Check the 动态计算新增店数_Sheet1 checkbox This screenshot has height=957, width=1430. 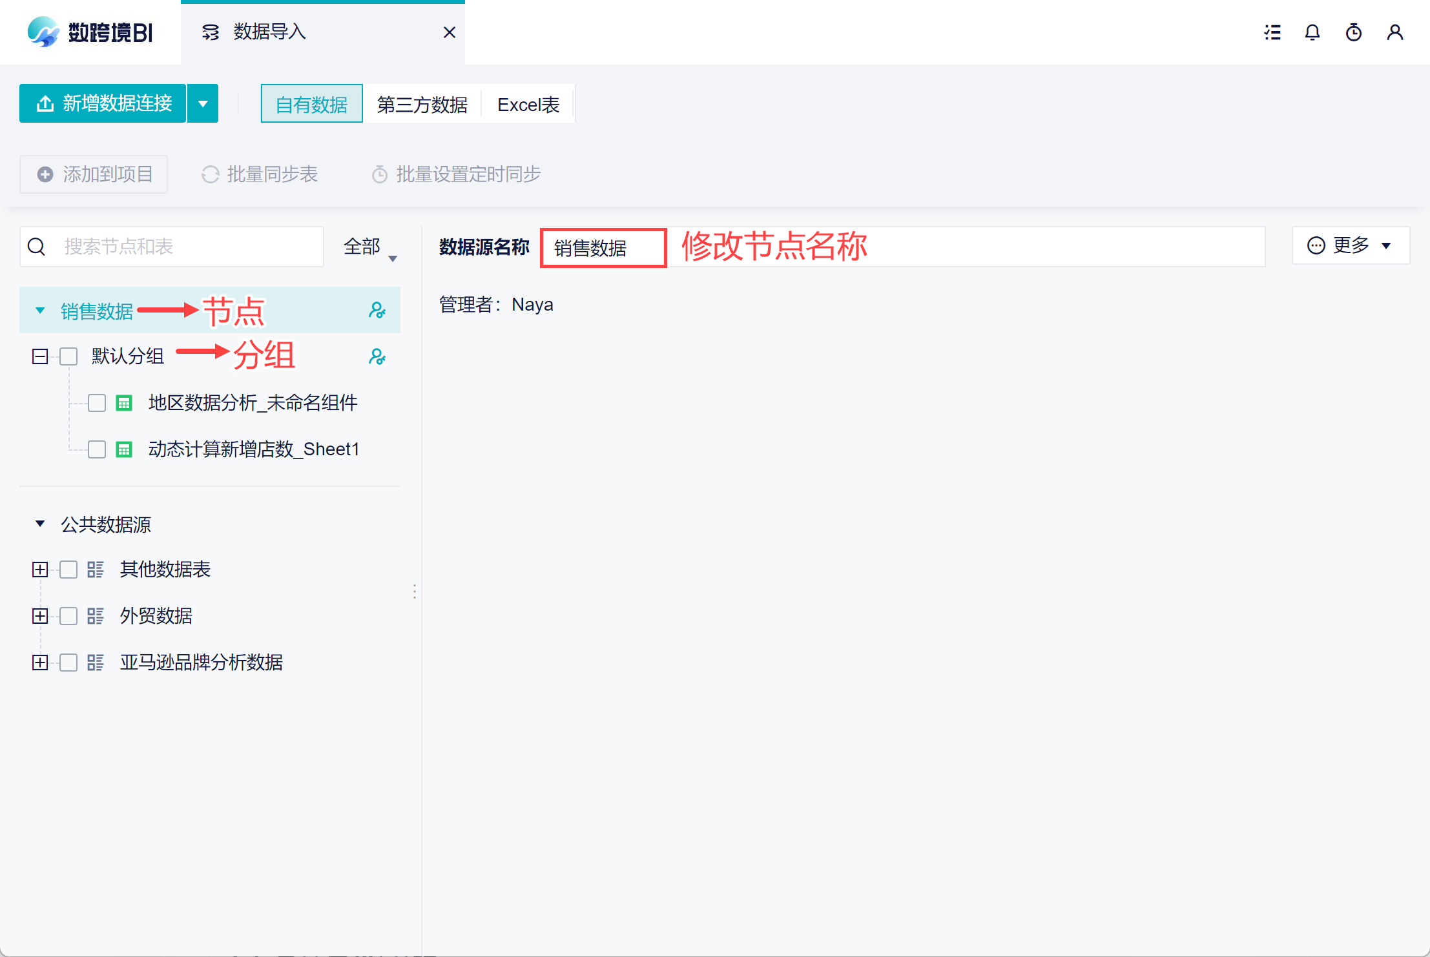point(97,449)
